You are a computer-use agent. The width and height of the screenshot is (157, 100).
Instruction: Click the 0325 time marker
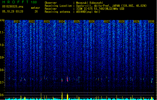tap(77, 21)
